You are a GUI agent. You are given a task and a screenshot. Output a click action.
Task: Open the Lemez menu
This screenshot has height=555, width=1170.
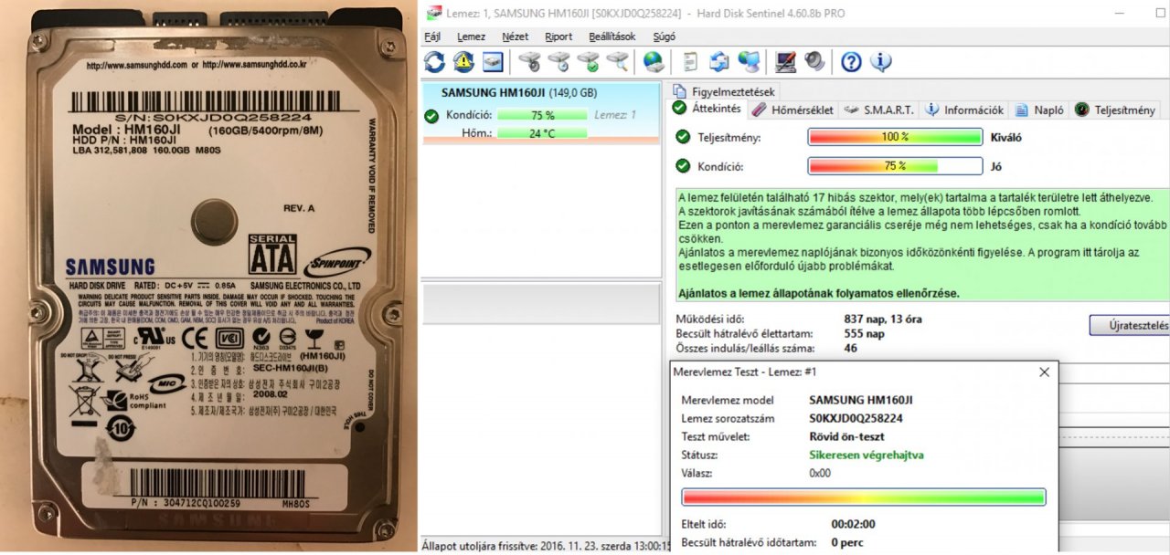coord(471,37)
